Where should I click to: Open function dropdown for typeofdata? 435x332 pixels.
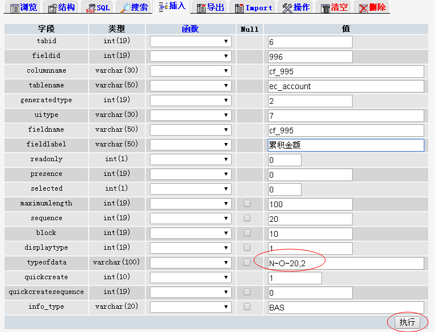point(191,262)
